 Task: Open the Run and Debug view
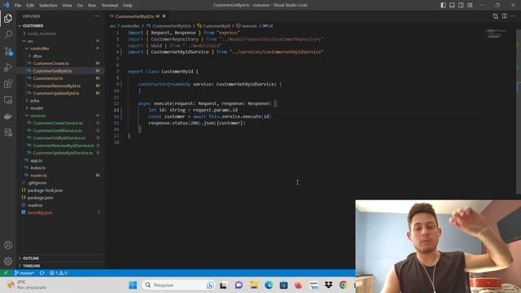click(8, 67)
